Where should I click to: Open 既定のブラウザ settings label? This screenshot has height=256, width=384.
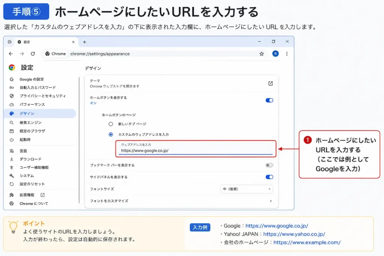pos(32,131)
